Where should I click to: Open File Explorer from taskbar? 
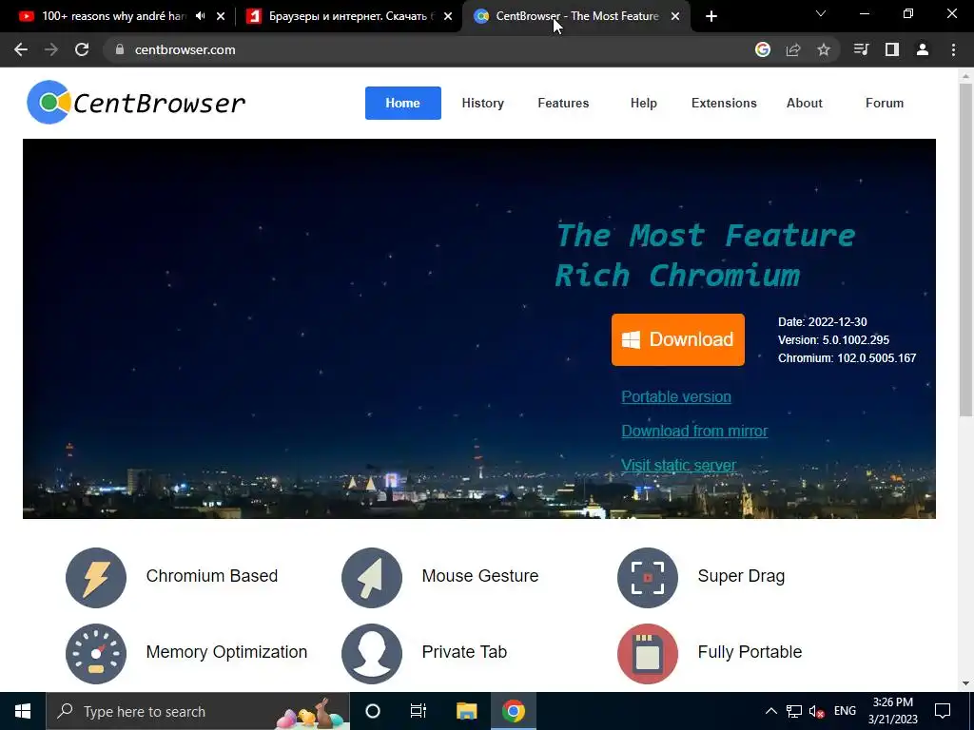click(x=466, y=711)
